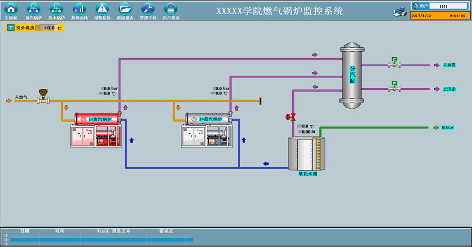The width and height of the screenshot is (472, 247).
Task: Click the user avatar icon beside 用户
Action: (416, 6)
